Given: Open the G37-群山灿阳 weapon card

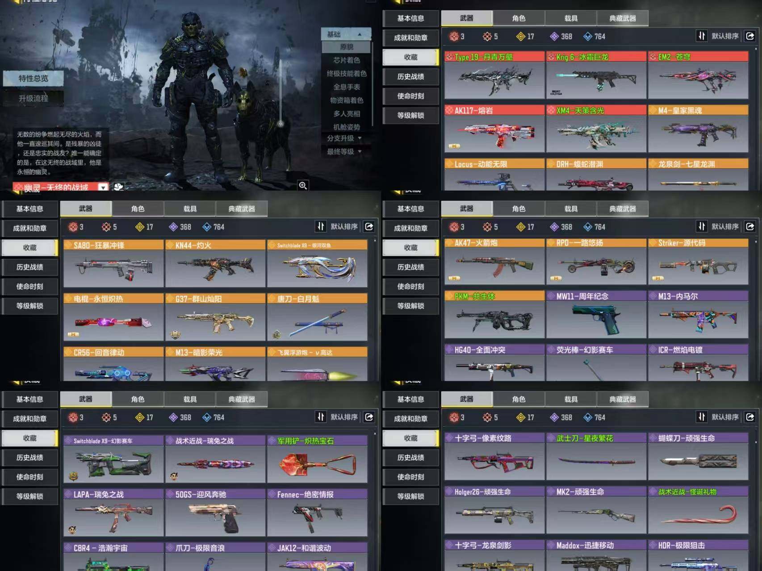Looking at the screenshot, I should click(x=215, y=317).
